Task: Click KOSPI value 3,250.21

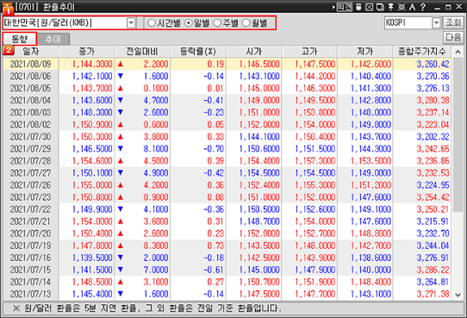Action: (433, 209)
